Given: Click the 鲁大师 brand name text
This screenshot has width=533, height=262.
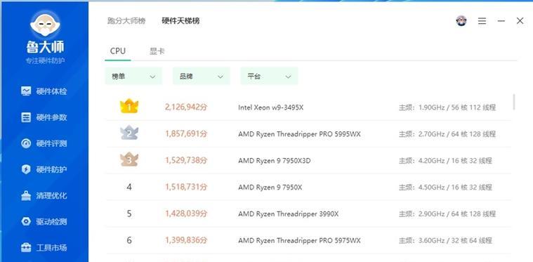Looking at the screenshot, I should tap(45, 48).
